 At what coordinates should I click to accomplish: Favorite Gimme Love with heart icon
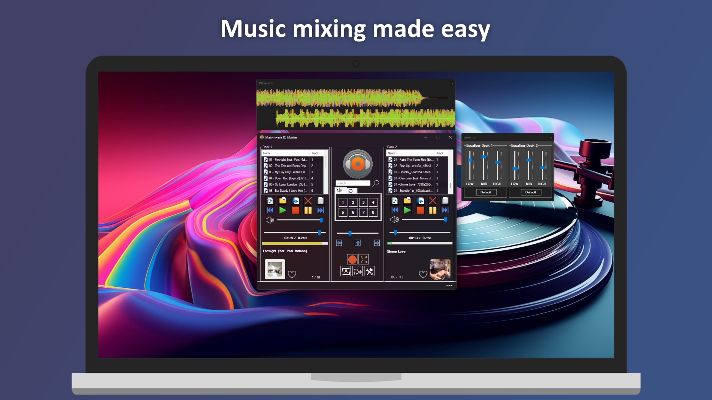[x=423, y=274]
